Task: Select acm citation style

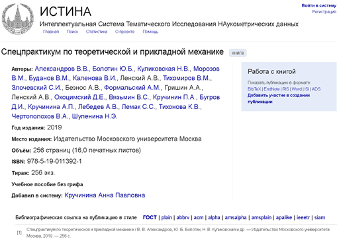Action: (199, 217)
